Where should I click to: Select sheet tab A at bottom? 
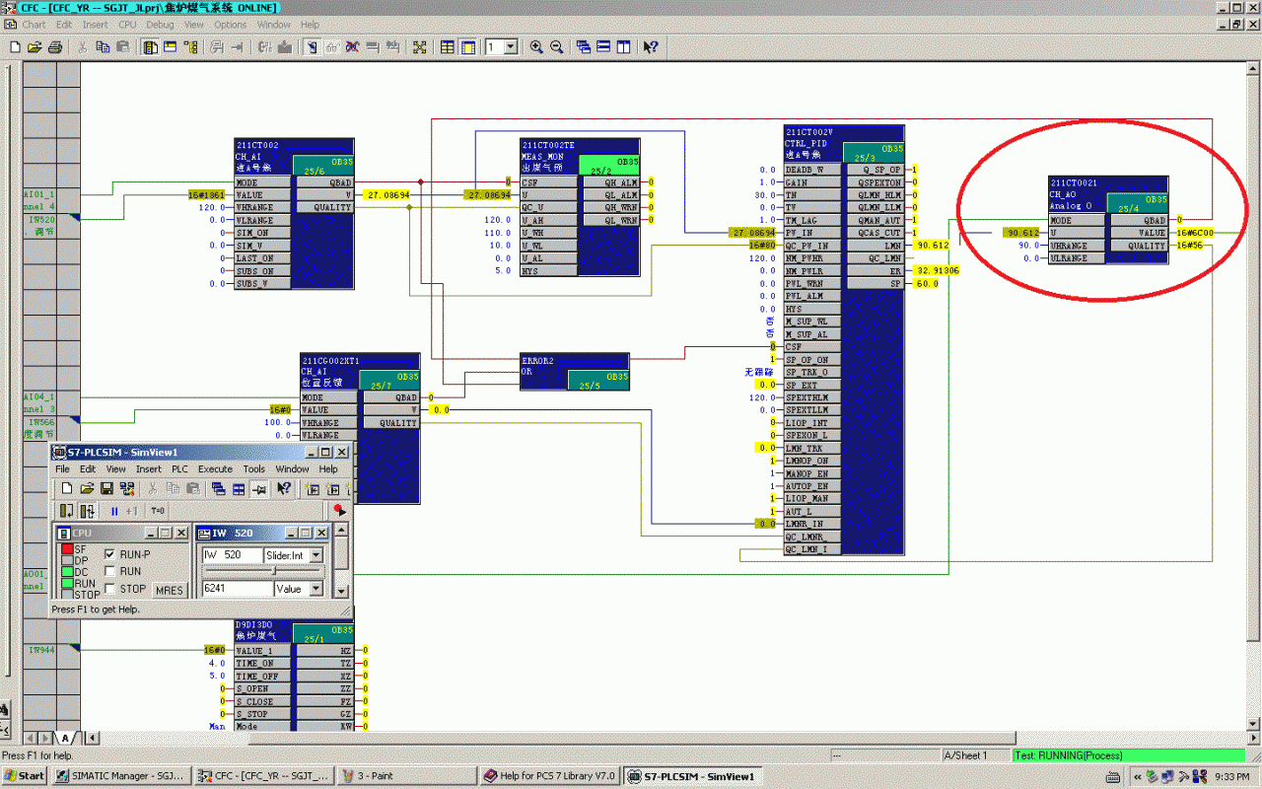pos(65,738)
